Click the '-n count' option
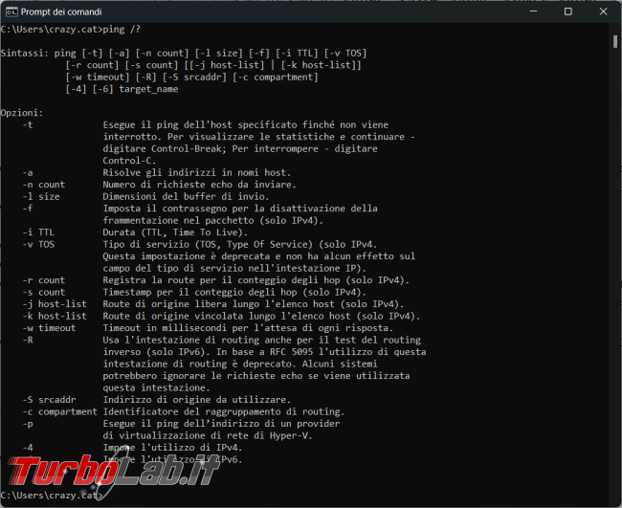Image resolution: width=622 pixels, height=508 pixels. (44, 185)
